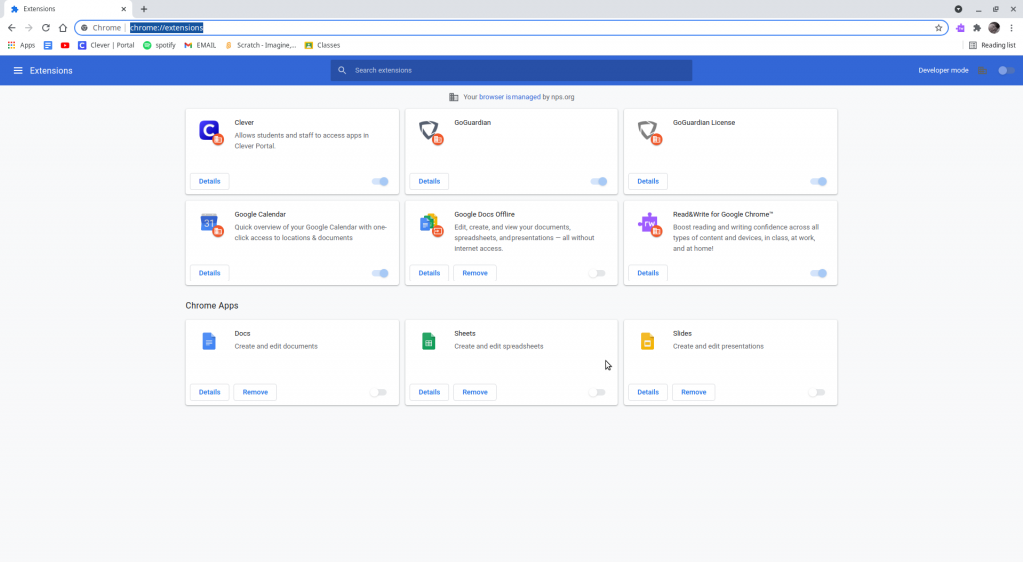
Task: Open the extensions puzzle toolbar icon
Action: tap(977, 27)
